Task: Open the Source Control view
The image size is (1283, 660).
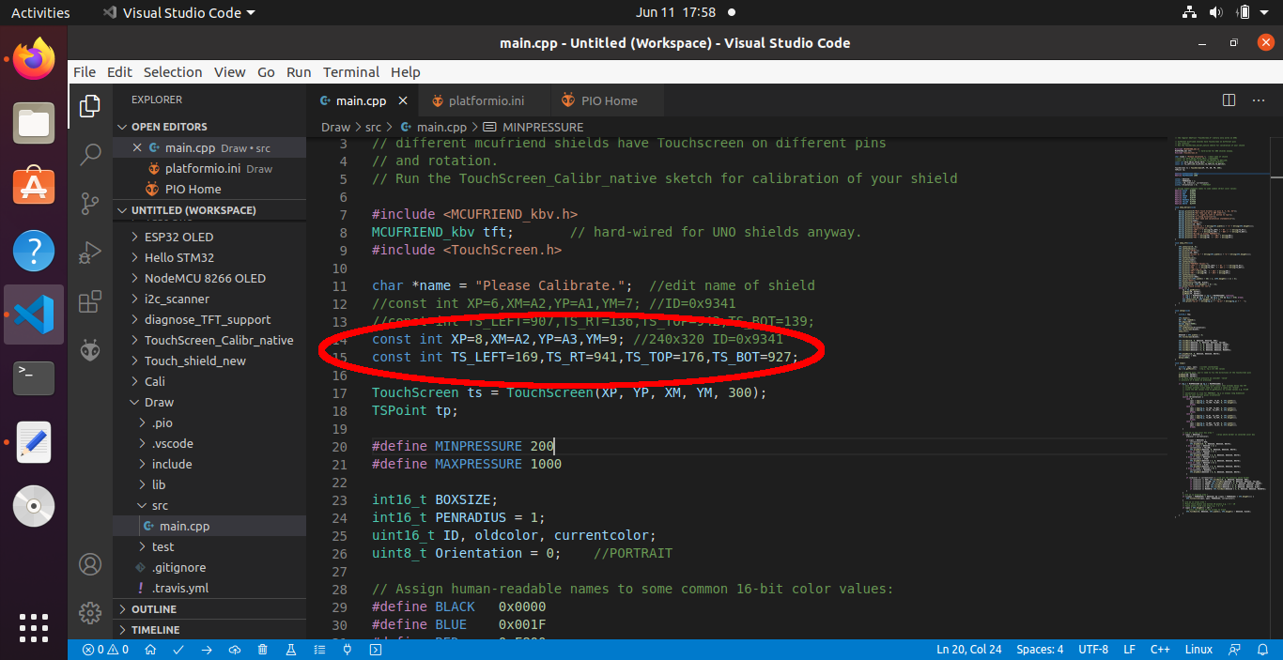Action: (x=90, y=204)
